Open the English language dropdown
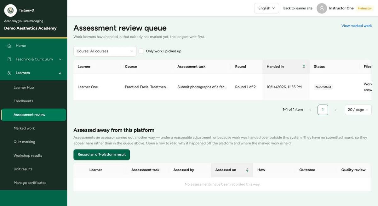Screen dimensions: 378x206 (266, 8)
